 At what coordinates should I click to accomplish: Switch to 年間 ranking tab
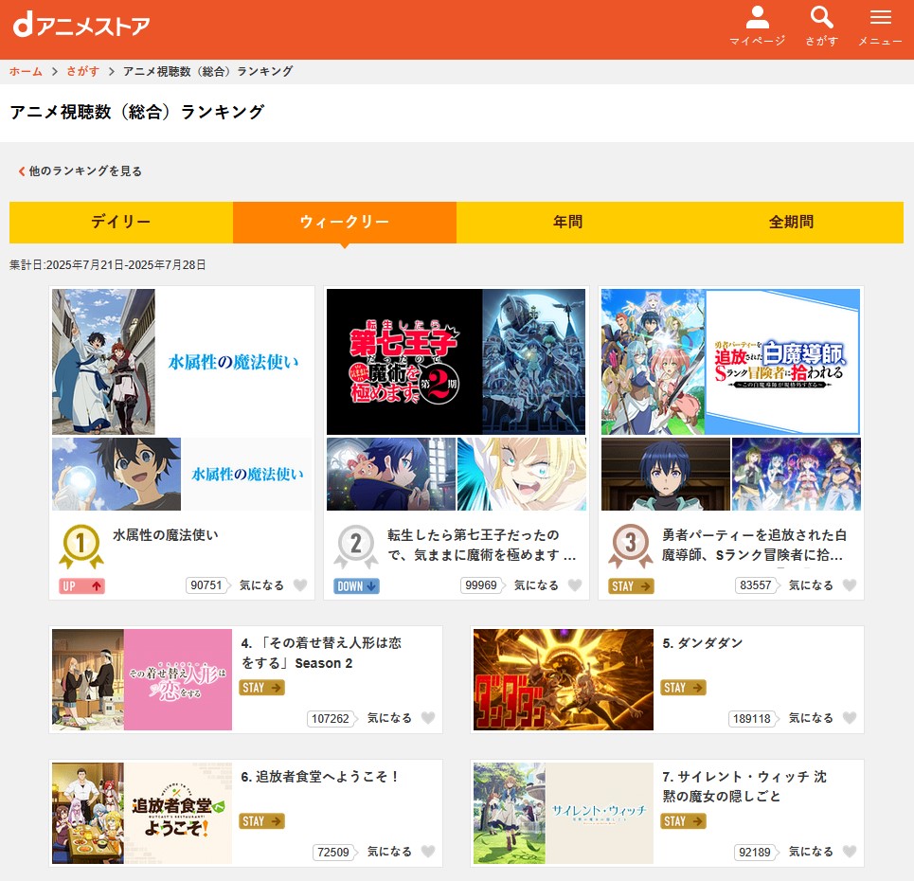coord(567,223)
